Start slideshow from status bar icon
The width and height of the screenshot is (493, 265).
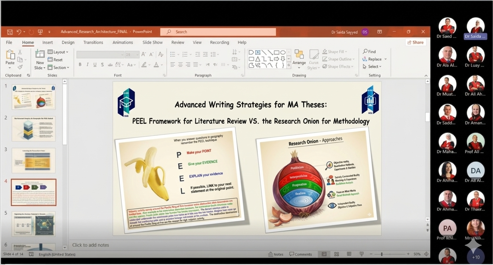click(x=361, y=254)
